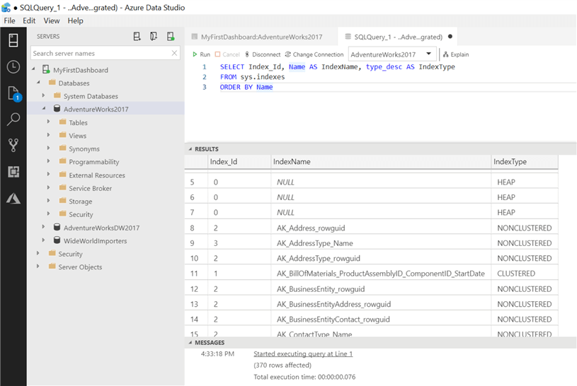
Task: Open the Search magnifier in activity bar
Action: pyautogui.click(x=13, y=119)
